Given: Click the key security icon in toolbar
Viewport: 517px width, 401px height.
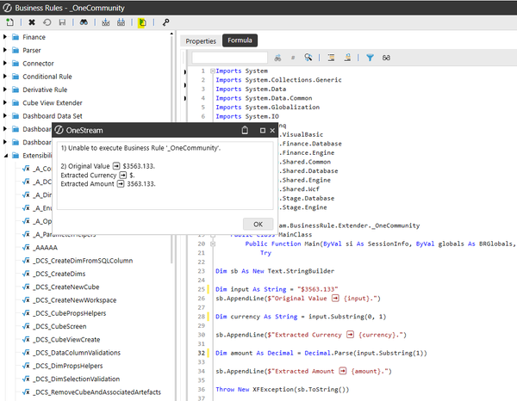Looking at the screenshot, I should click(165, 22).
